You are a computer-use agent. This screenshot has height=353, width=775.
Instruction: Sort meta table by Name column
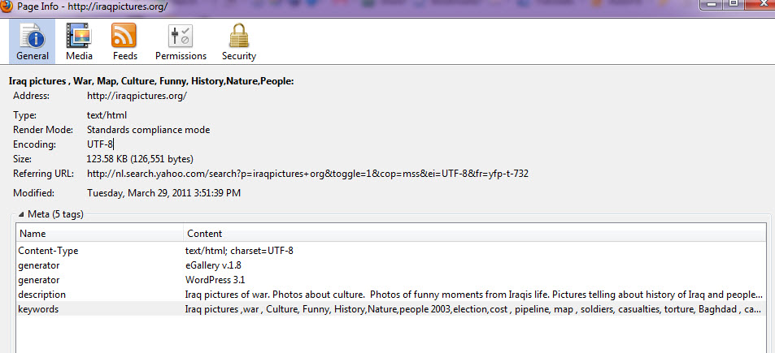100,233
